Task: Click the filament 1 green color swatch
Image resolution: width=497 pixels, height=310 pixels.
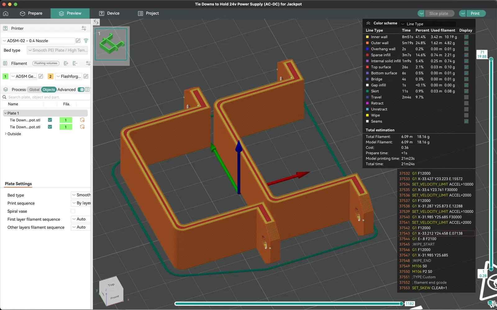Action: coord(5,76)
